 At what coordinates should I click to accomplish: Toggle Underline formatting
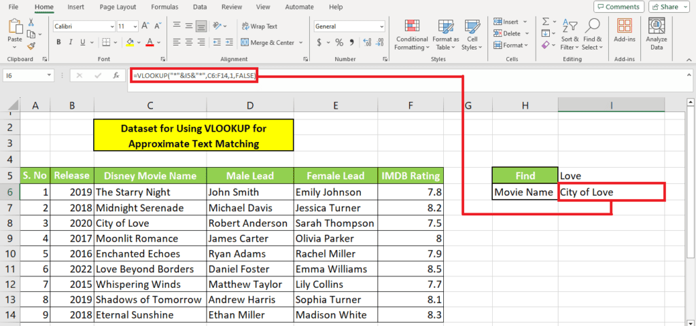coord(82,43)
